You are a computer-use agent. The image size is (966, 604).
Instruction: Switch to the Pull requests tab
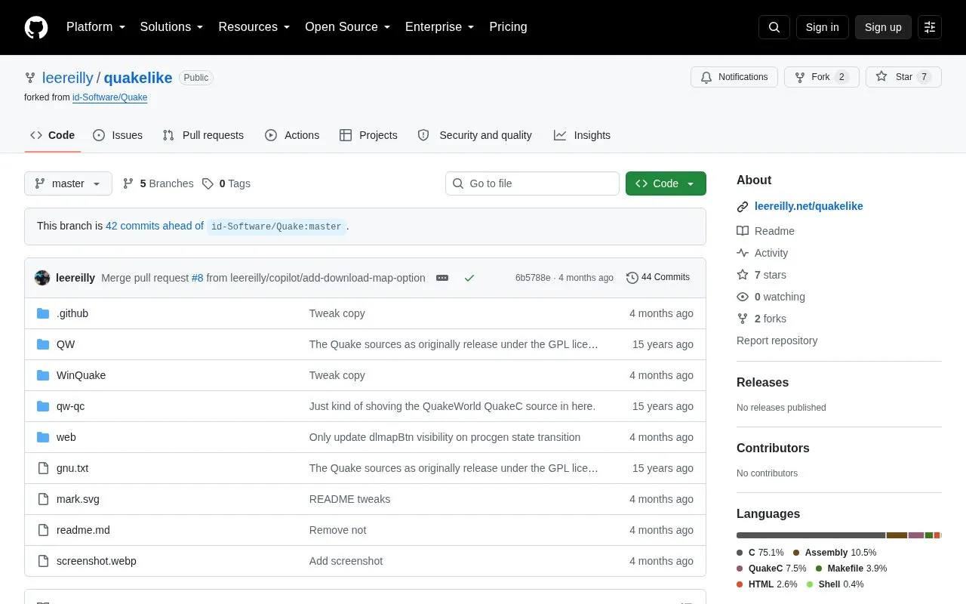[x=203, y=135]
